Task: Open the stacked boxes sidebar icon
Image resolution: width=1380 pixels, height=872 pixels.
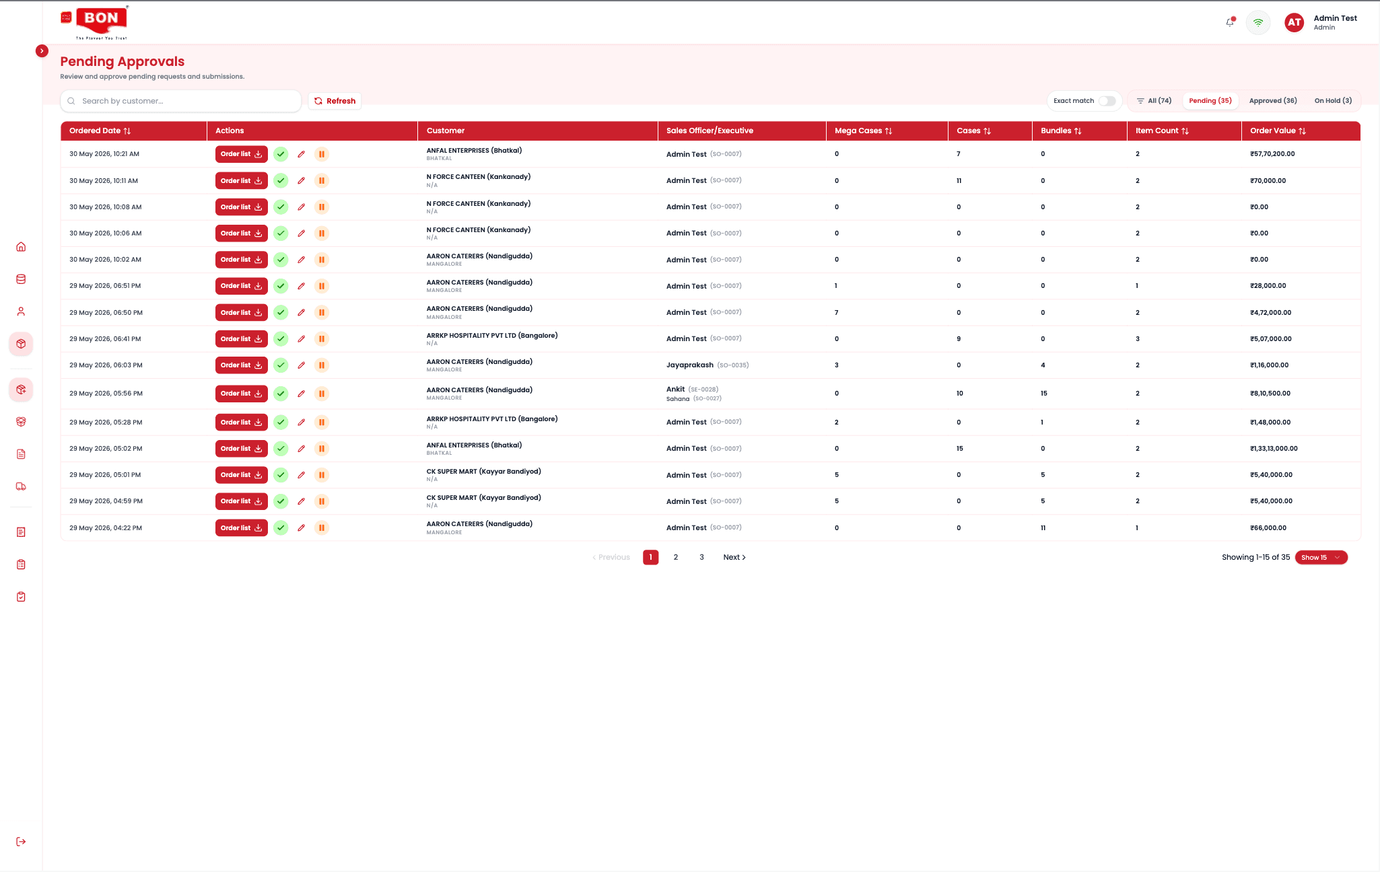Action: (21, 422)
